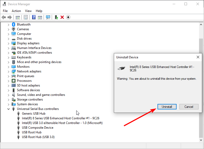
Task: Close the Uninstall Device dialog
Action: click(198, 57)
